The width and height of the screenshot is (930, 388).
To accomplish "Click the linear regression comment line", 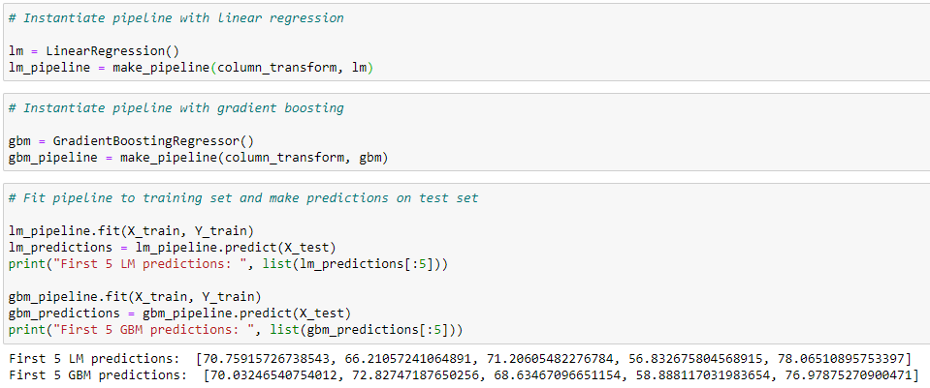I will (176, 17).
